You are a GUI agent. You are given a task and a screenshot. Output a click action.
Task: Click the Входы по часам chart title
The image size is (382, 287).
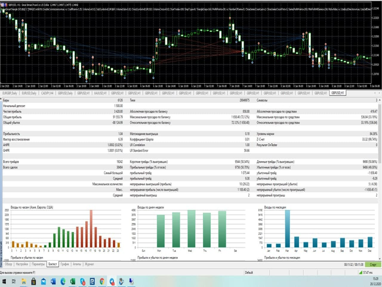click(x=32, y=207)
